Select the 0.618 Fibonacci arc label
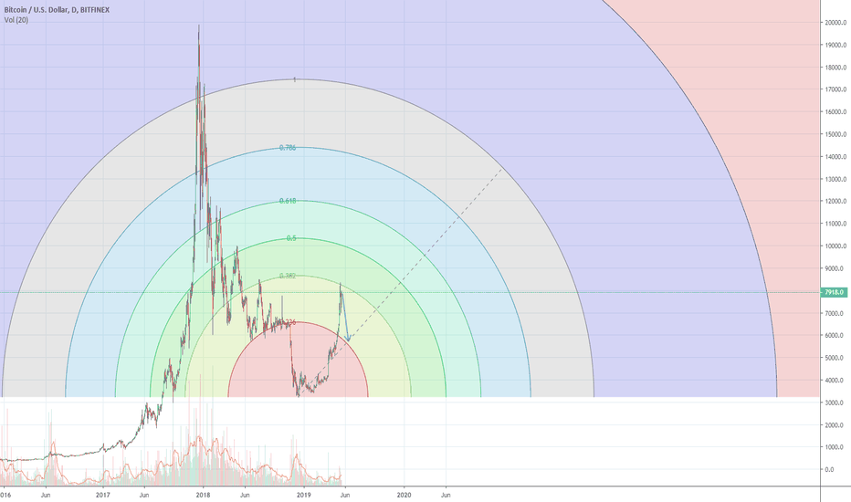 pos(288,201)
